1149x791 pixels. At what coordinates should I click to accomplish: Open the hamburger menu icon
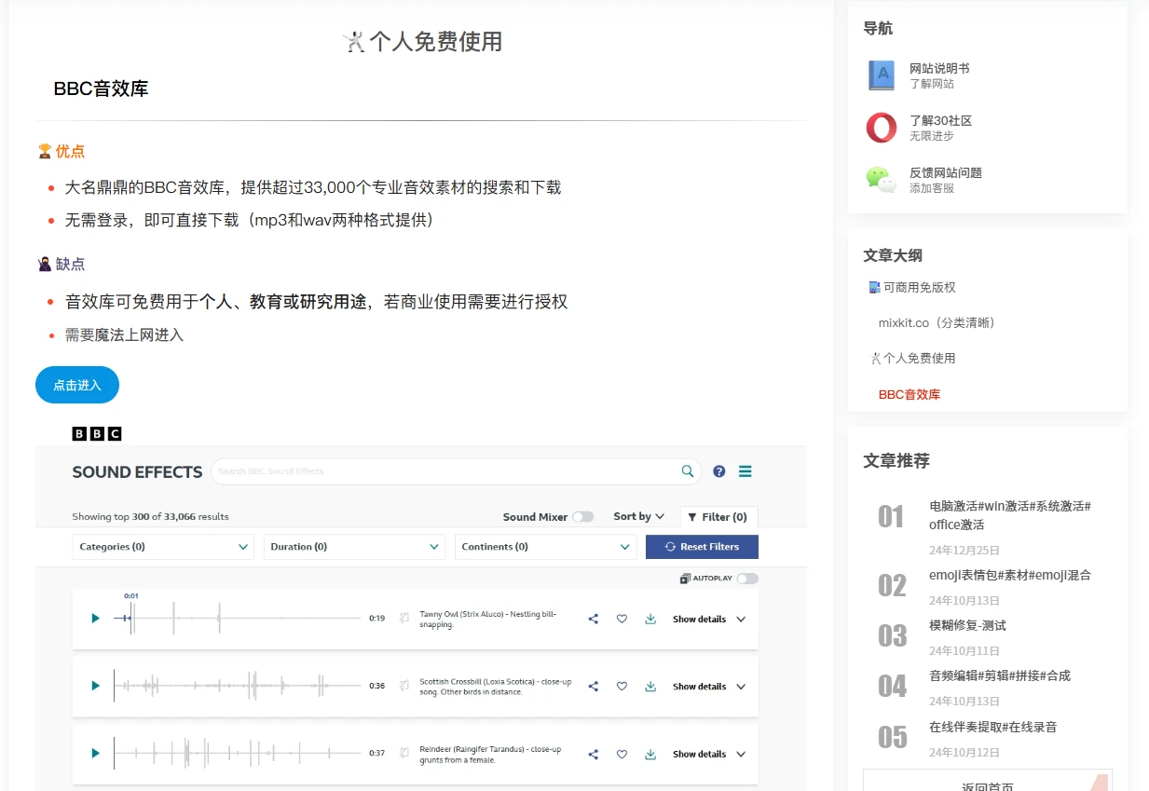[x=745, y=471]
